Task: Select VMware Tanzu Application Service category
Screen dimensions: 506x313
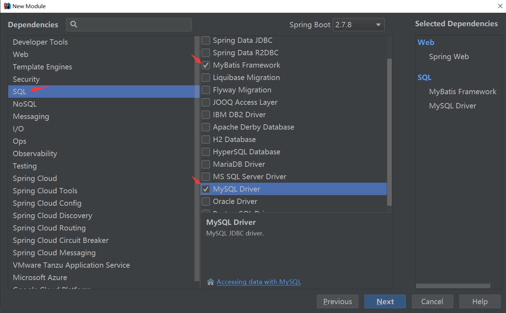Action: [x=101, y=265]
